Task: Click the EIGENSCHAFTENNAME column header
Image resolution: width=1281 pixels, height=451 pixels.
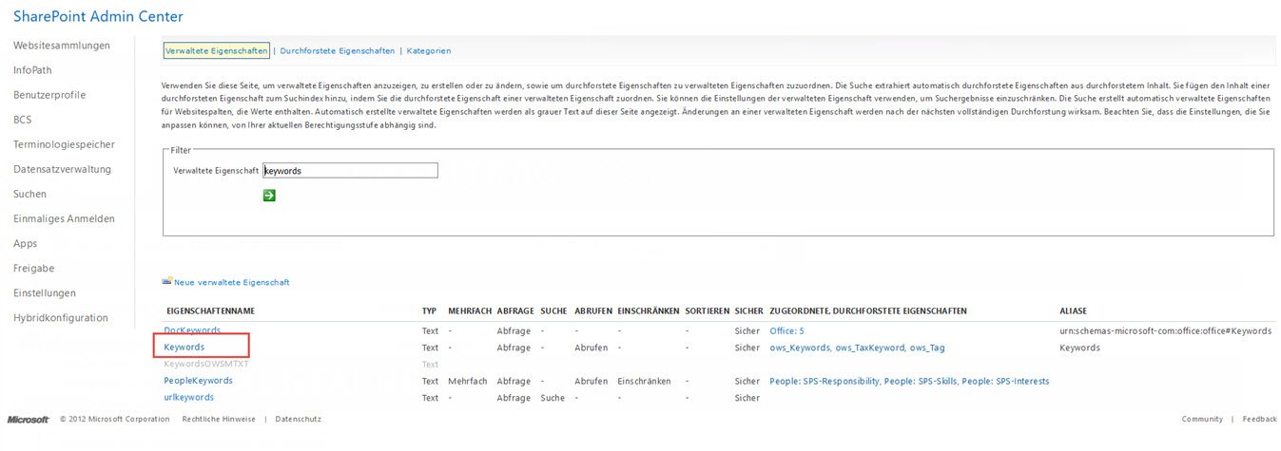Action: point(210,311)
